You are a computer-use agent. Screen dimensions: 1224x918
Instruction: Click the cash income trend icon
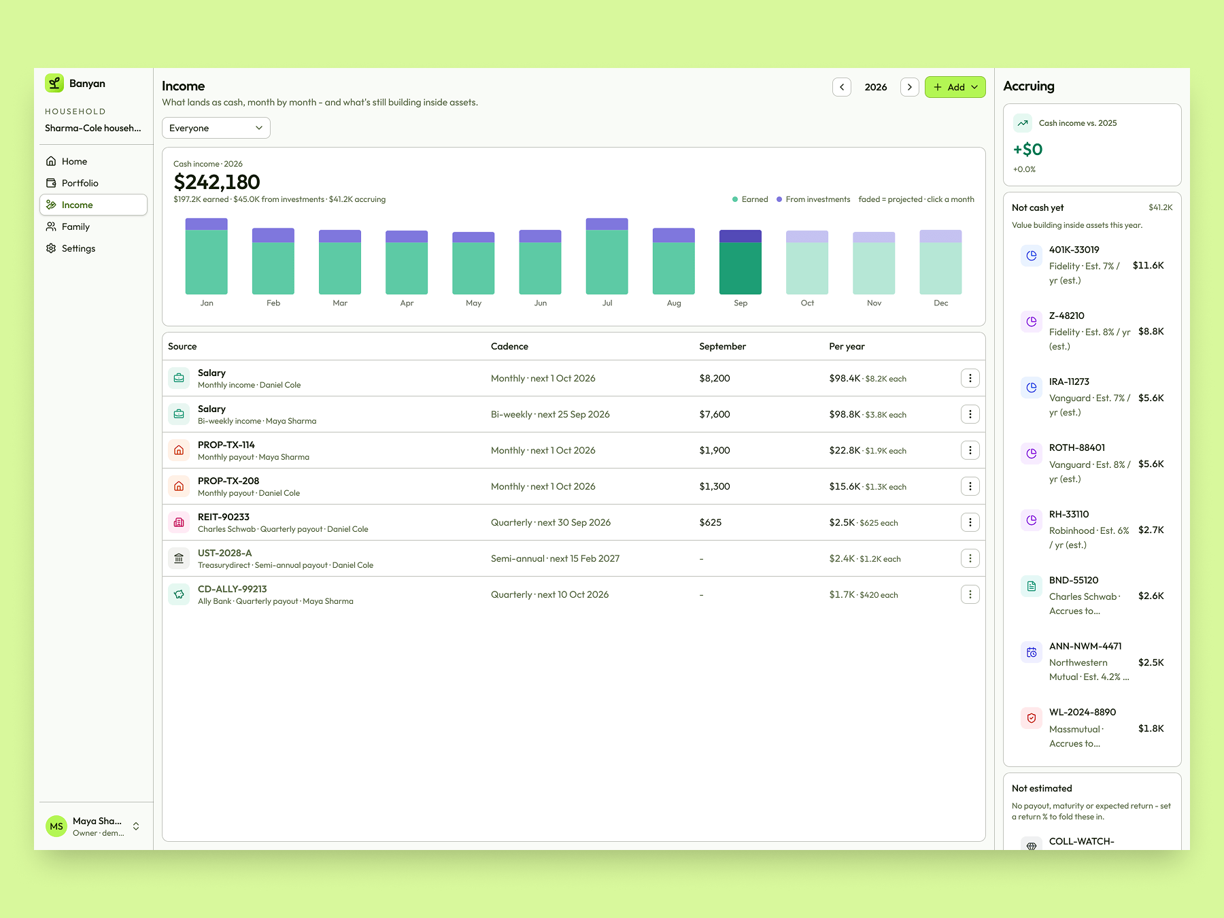point(1023,123)
